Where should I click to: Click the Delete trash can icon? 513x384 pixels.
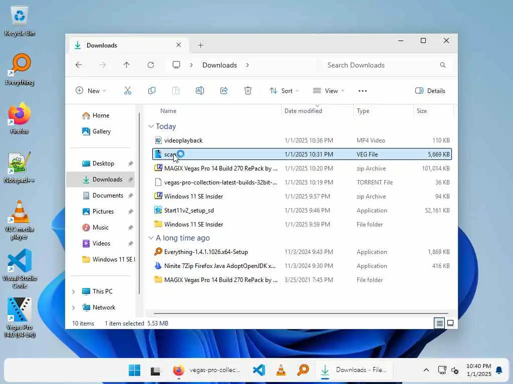[x=248, y=91]
